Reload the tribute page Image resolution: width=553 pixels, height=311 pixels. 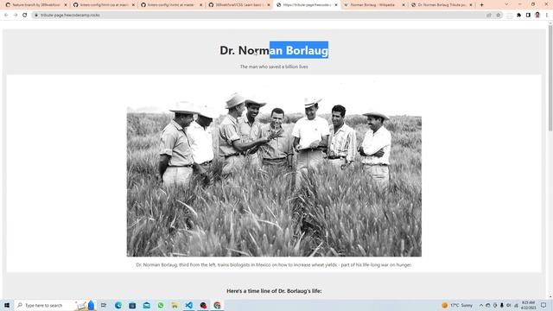[25, 16]
